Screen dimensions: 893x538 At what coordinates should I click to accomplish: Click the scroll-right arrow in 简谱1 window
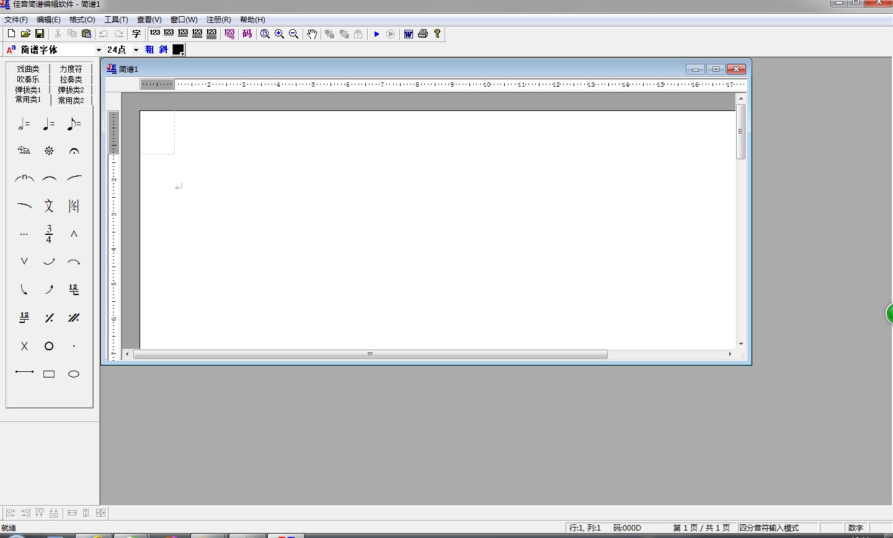click(x=730, y=355)
